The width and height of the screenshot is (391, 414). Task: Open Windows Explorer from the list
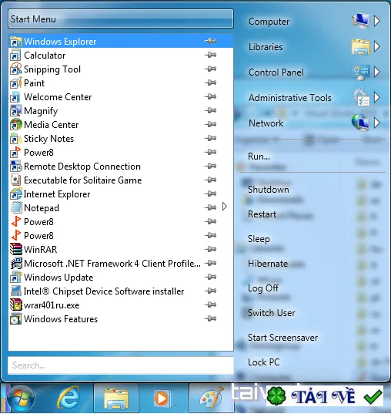121,41
